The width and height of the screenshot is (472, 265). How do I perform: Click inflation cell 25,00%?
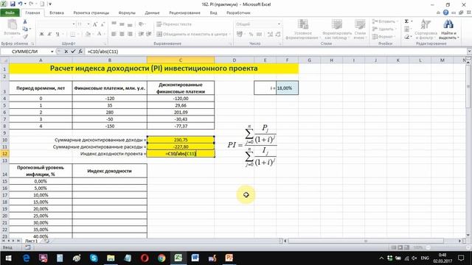41,216
